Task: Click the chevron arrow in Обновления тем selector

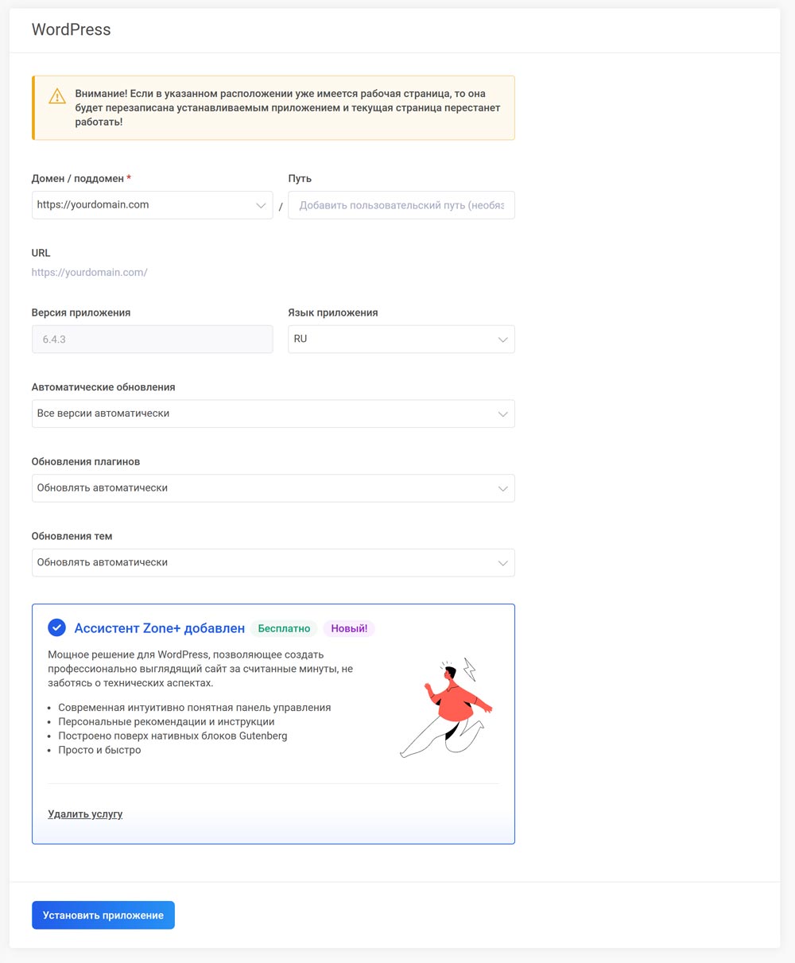Action: (x=502, y=563)
